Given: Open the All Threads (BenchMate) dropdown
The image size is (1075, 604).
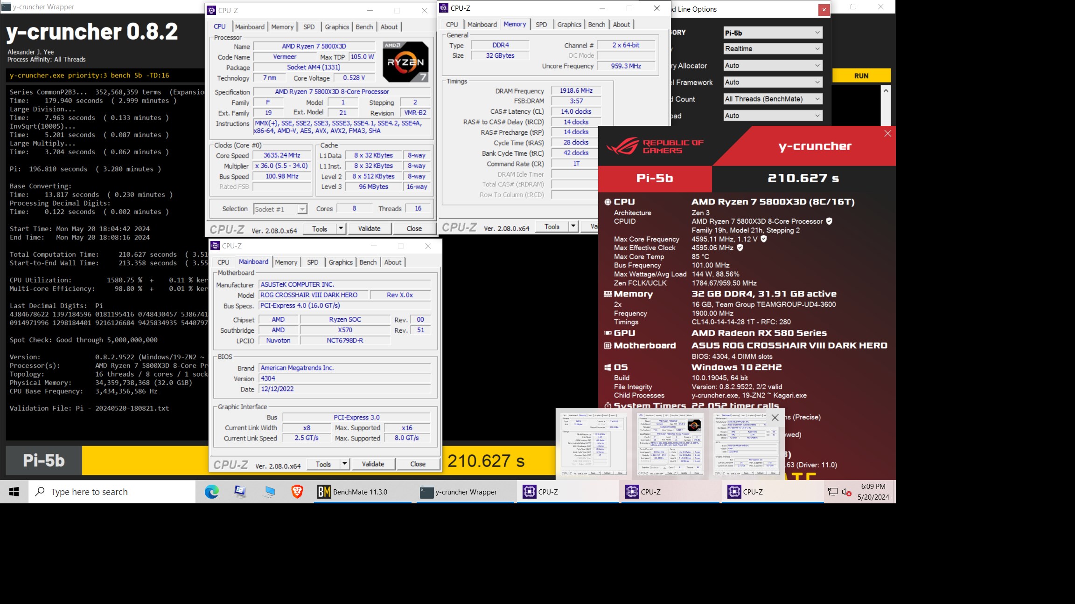Looking at the screenshot, I should pos(773,99).
